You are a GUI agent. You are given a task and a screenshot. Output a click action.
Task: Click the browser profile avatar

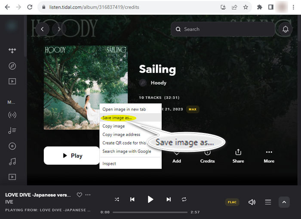pyautogui.click(x=282, y=7)
